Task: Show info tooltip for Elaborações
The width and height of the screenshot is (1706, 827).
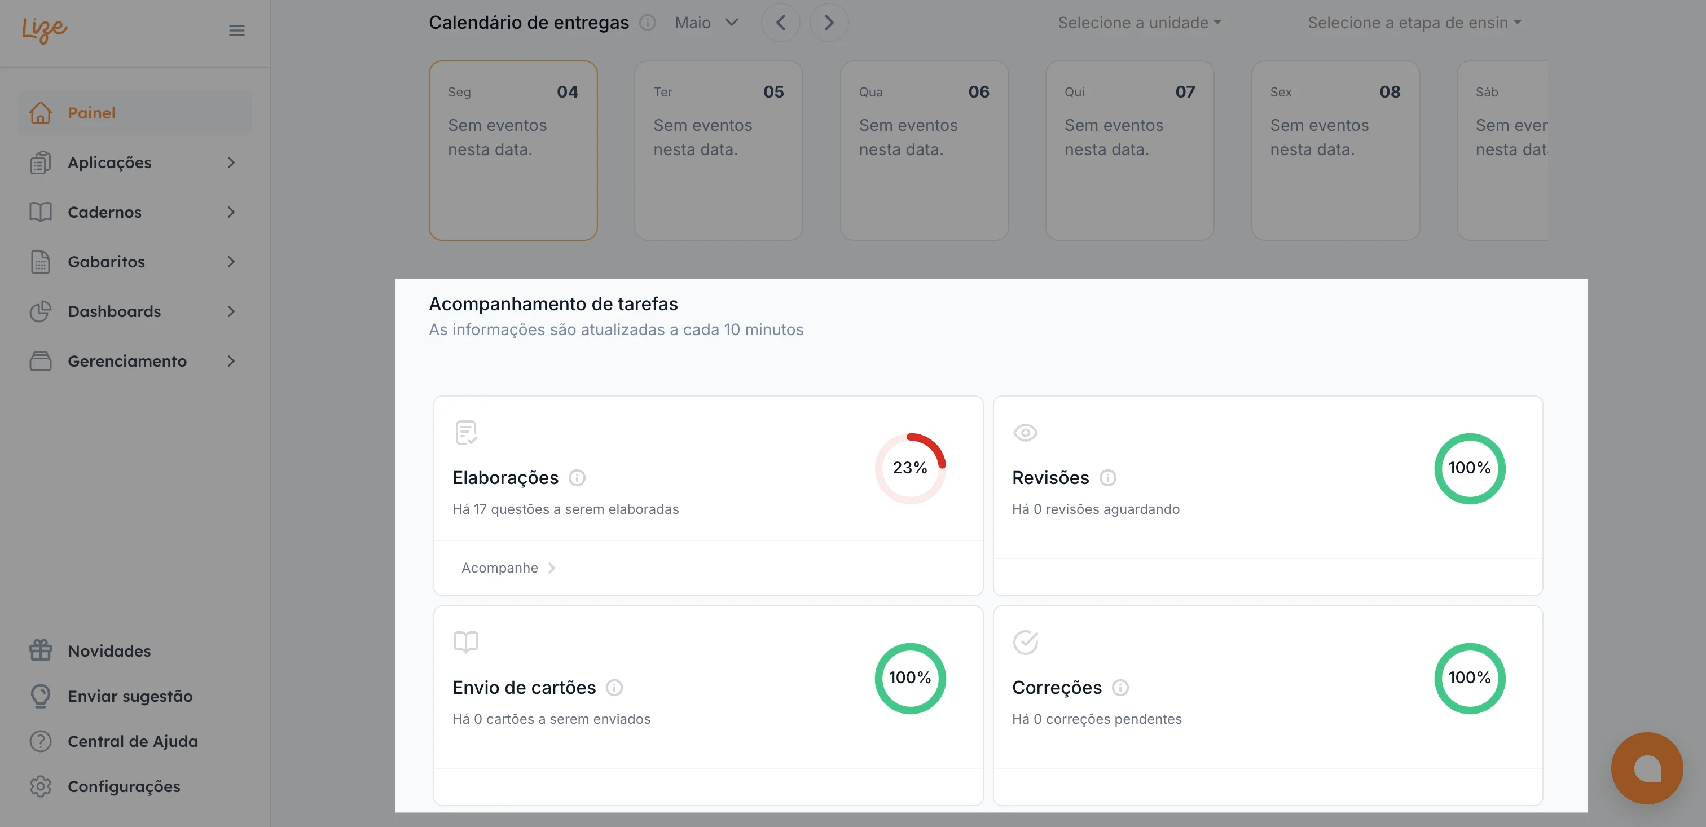Action: pyautogui.click(x=577, y=477)
